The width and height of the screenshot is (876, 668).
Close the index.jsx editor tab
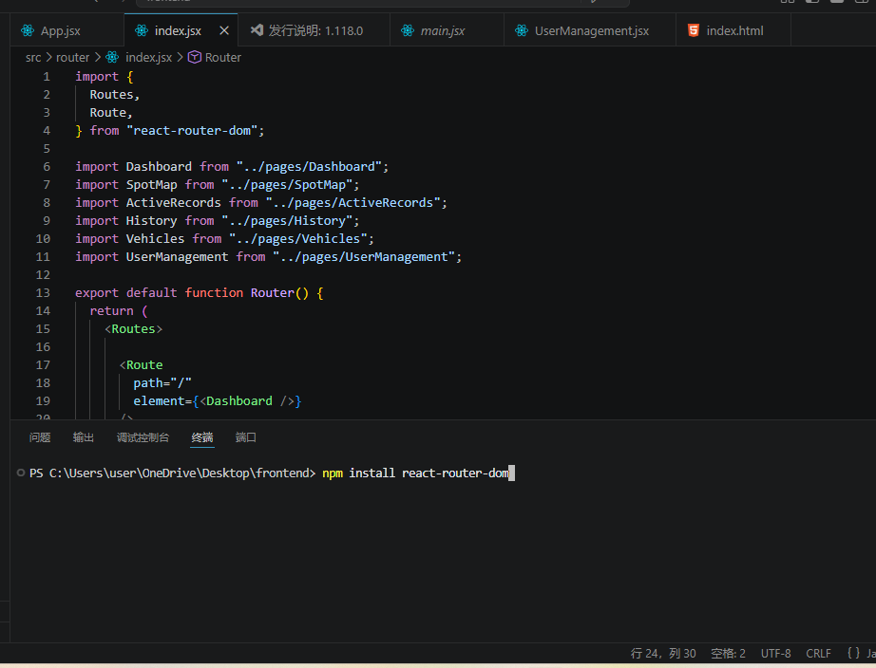(x=224, y=31)
